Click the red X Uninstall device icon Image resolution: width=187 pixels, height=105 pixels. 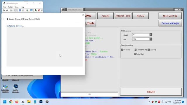pos(39,10)
